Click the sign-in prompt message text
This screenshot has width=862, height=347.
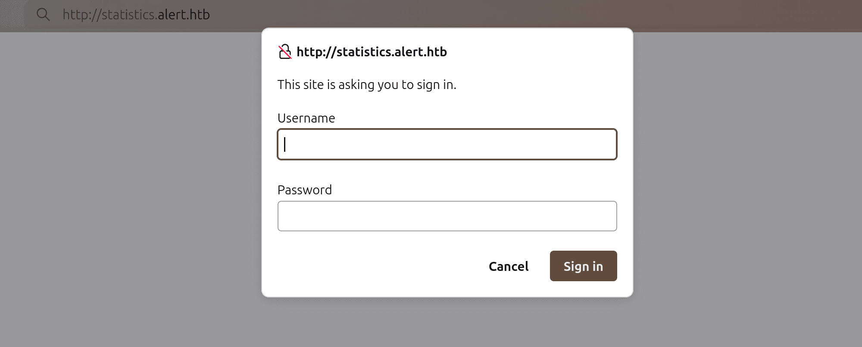click(367, 84)
